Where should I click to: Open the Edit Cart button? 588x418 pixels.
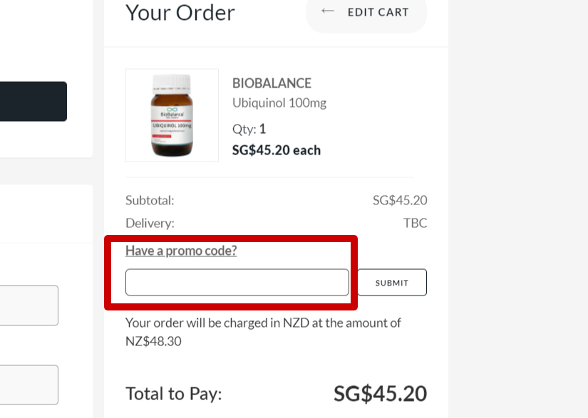pos(366,13)
